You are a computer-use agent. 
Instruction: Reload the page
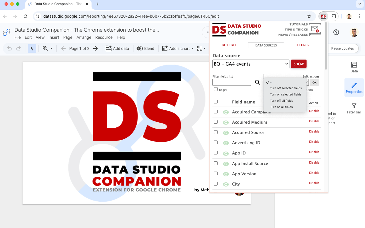[25, 16]
